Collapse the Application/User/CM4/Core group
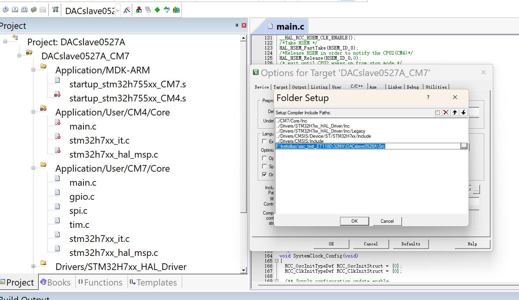 33,112
